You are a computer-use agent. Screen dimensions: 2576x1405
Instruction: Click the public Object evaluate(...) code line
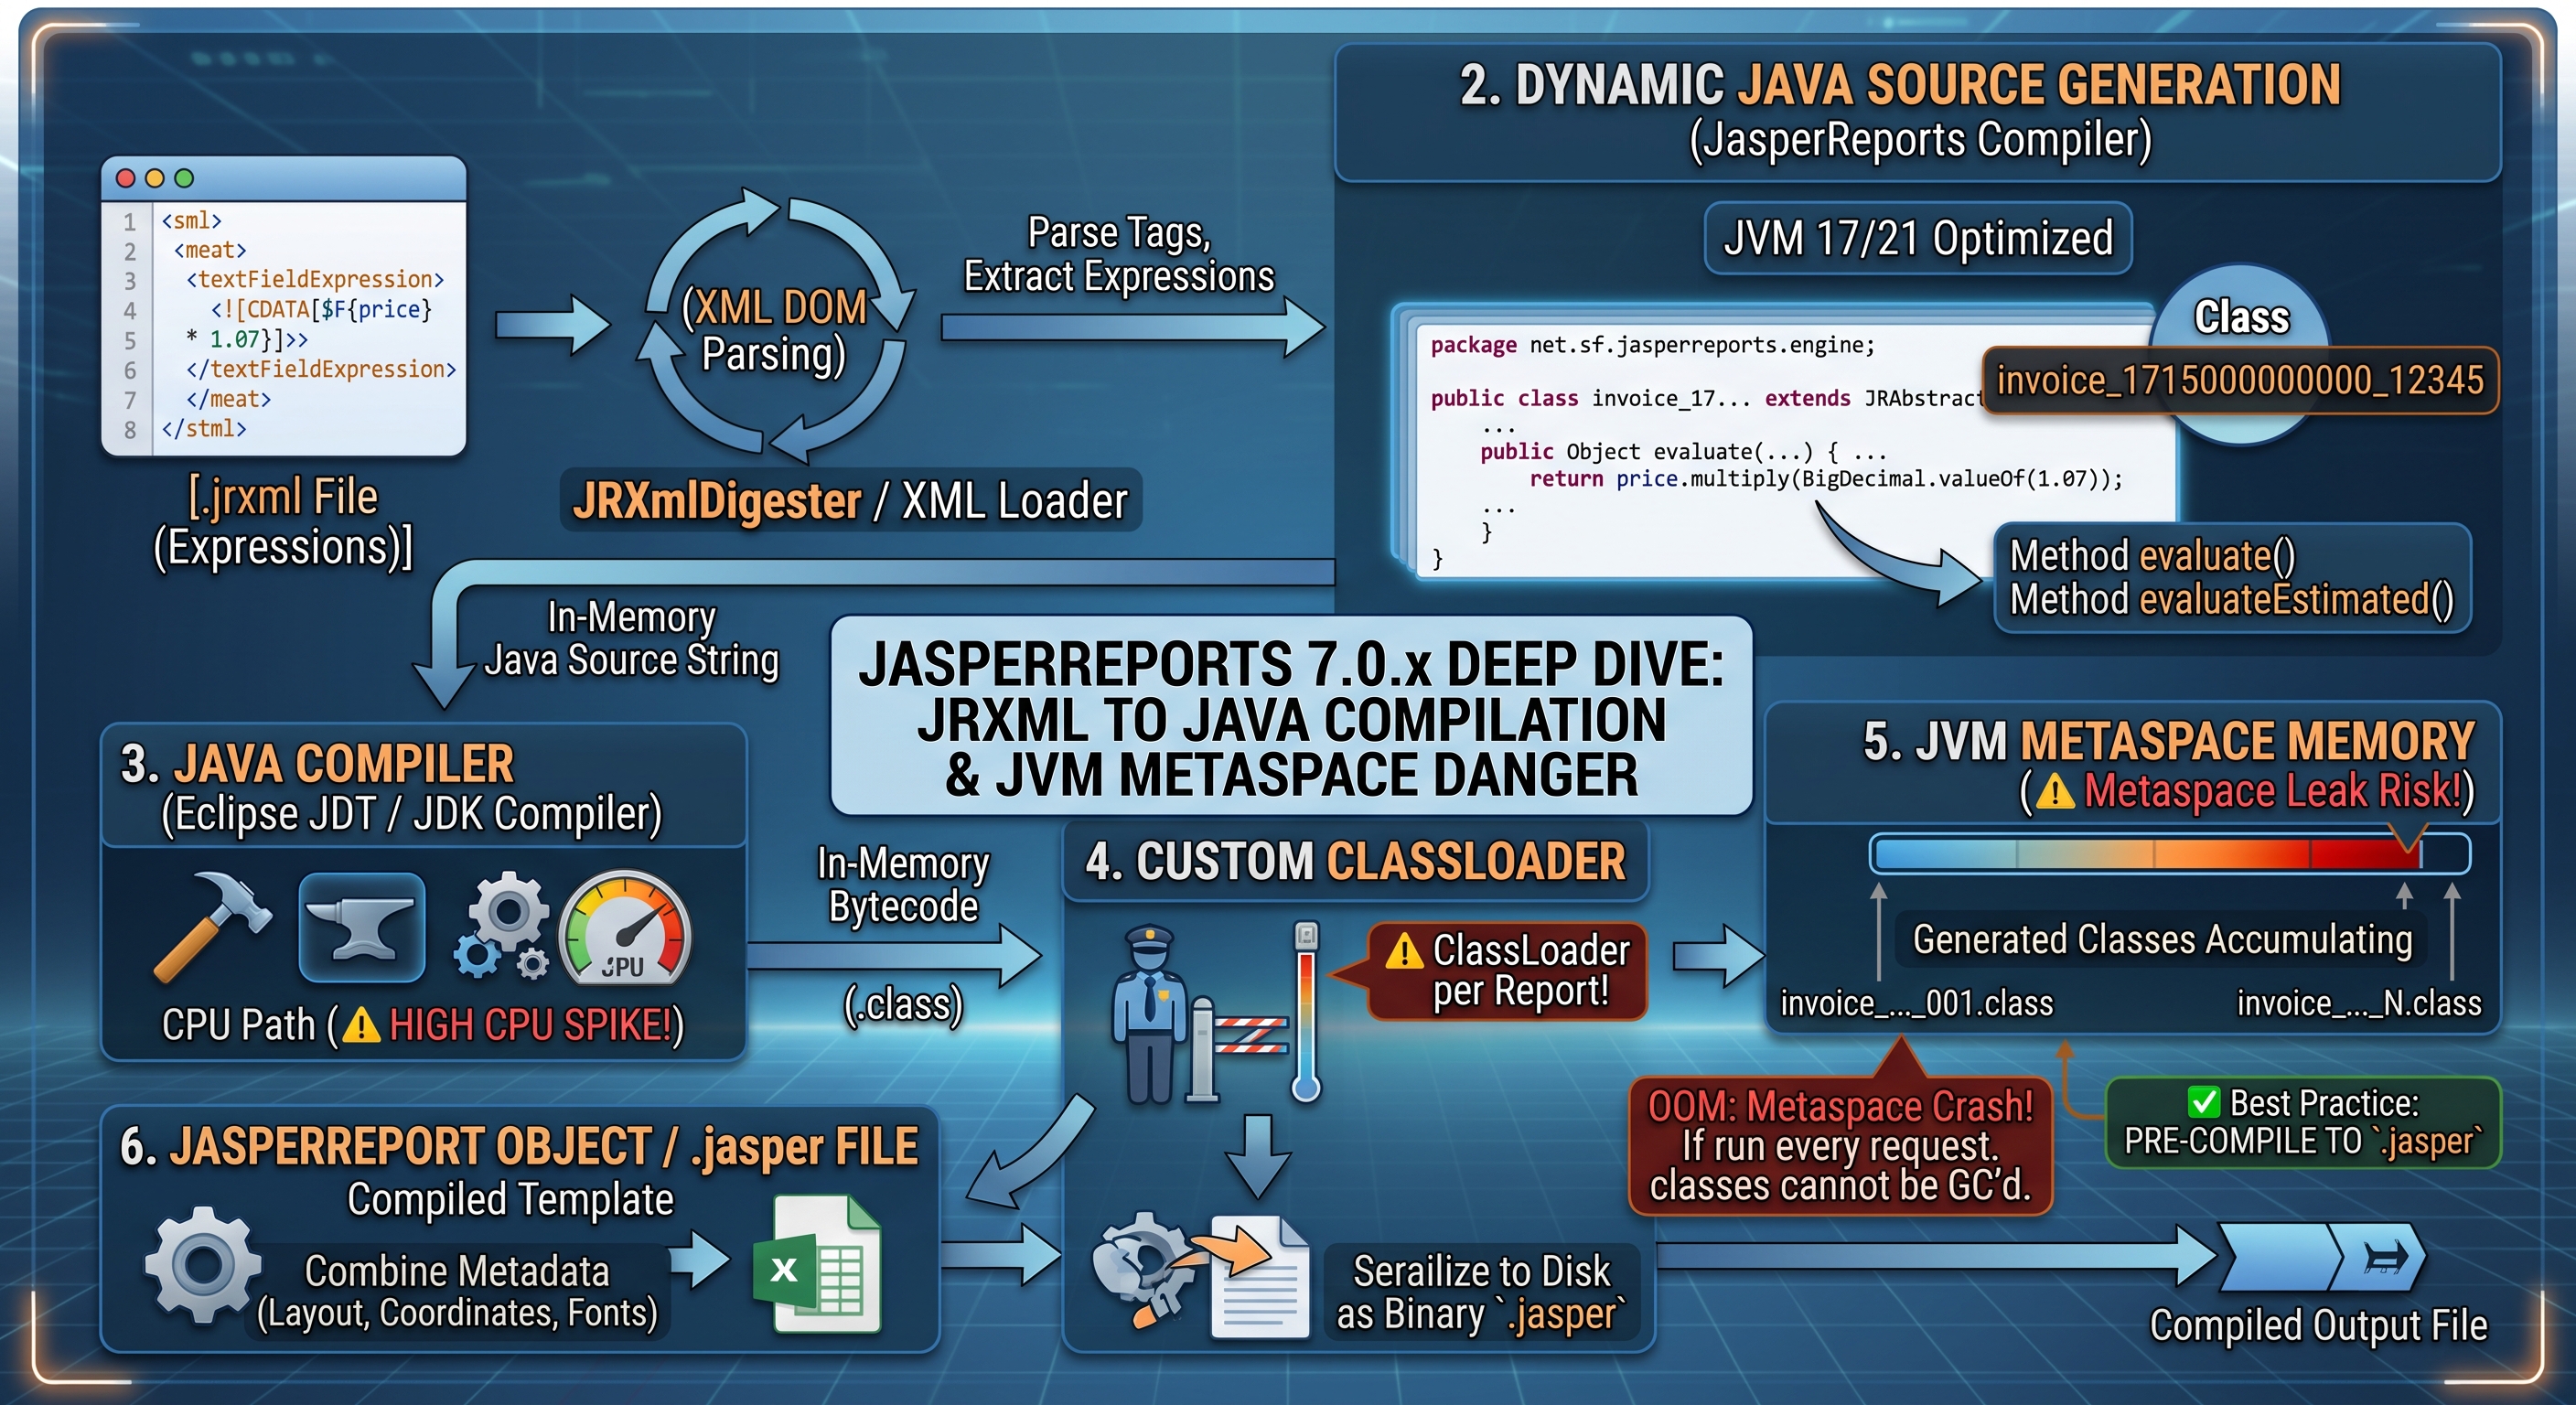click(x=1682, y=452)
